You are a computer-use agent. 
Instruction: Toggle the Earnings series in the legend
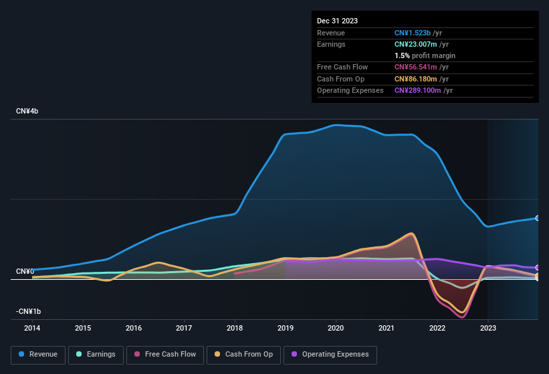pyautogui.click(x=96, y=355)
